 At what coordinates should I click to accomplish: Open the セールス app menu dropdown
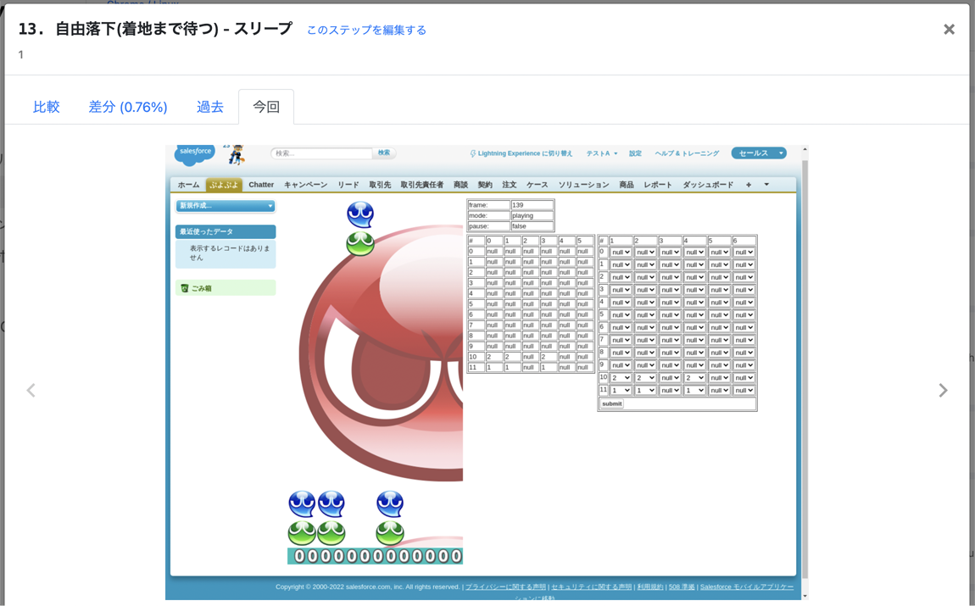point(759,153)
